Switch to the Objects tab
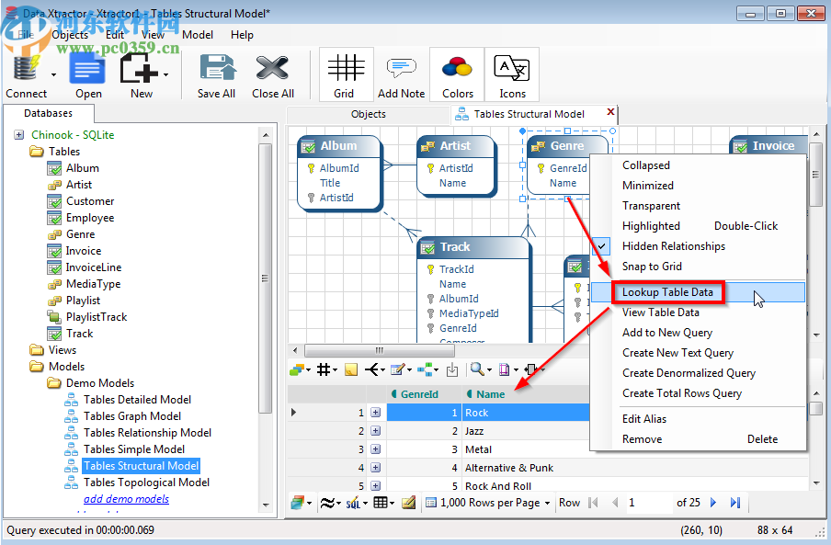 [x=368, y=115]
